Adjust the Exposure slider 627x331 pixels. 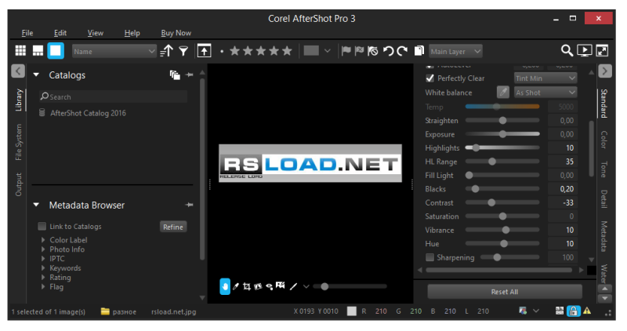point(502,134)
